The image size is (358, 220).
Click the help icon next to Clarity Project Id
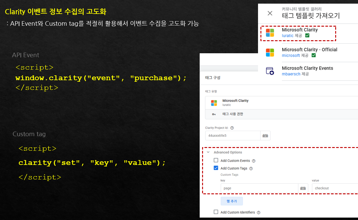[x=232, y=128]
